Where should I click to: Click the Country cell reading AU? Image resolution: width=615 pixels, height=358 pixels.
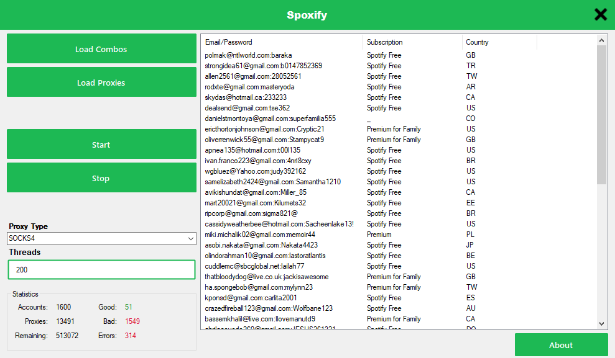click(471, 309)
